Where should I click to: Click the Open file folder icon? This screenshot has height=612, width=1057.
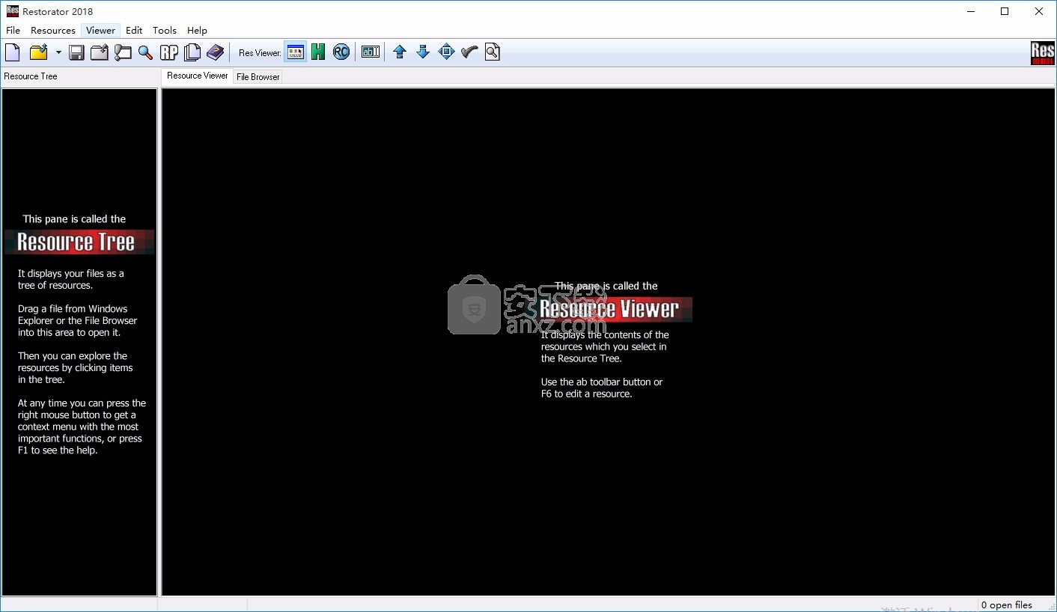coord(39,52)
